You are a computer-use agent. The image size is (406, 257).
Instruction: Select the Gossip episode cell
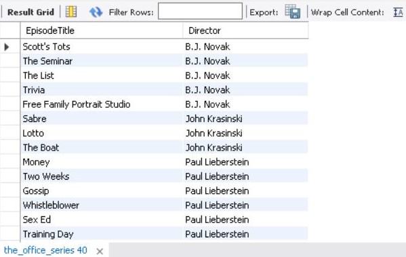(x=102, y=191)
